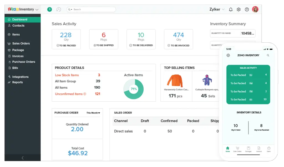The height and width of the screenshot is (167, 284).
Task: Click the Dashboard home icon in sidebar
Action: [9, 19]
